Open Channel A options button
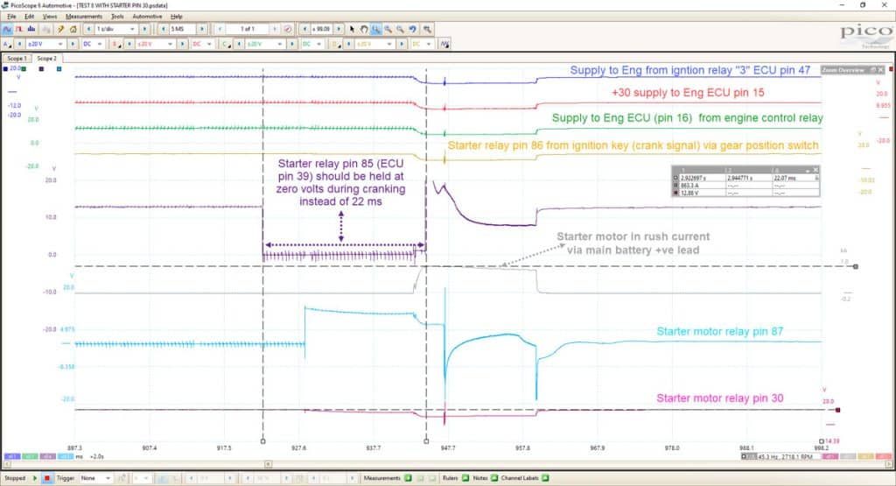This screenshot has height=486, width=896. (7, 44)
